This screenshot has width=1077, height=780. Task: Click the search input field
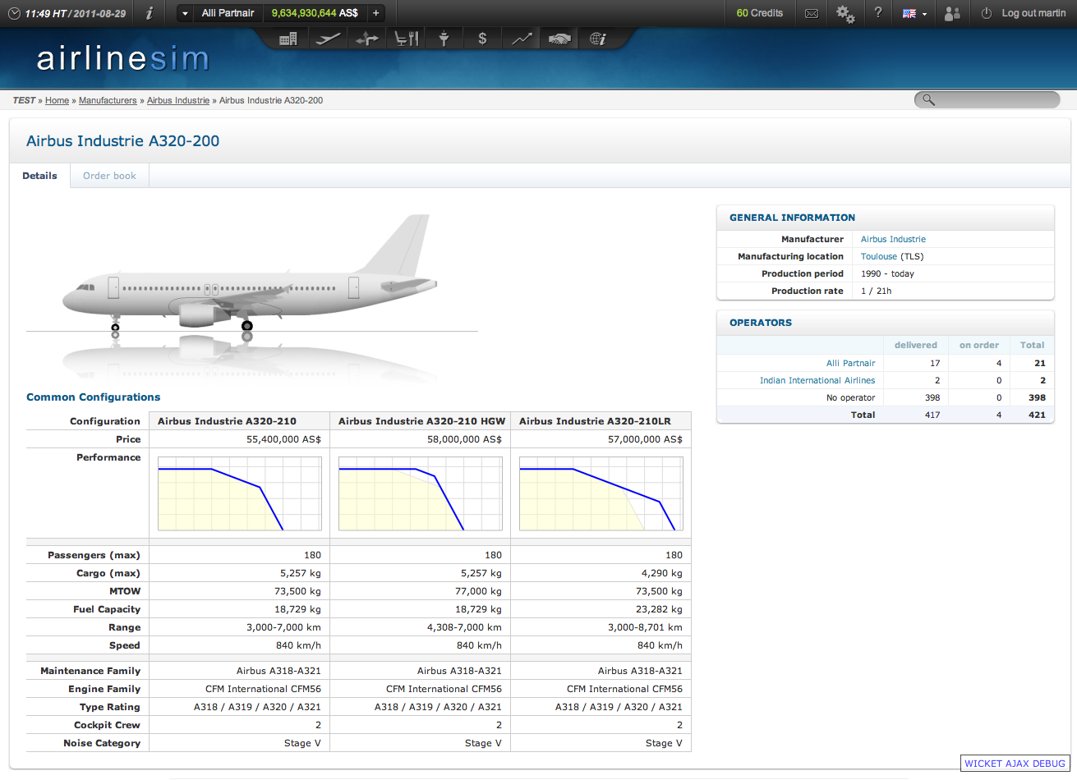[x=987, y=100]
